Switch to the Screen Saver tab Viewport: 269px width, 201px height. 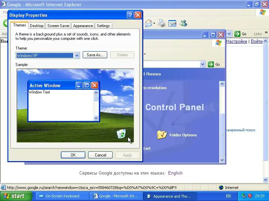click(58, 26)
